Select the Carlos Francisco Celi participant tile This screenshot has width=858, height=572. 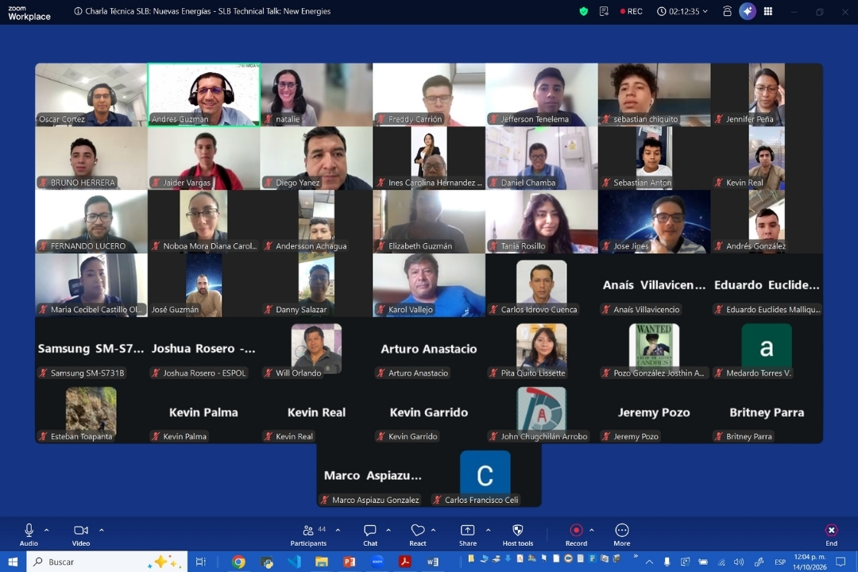coord(485,476)
